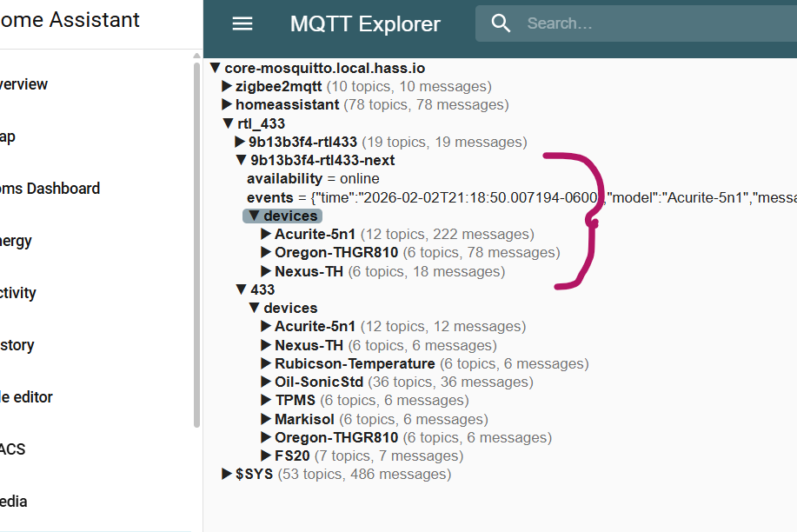Expand the homeassistant topic arrow
Viewport: 797px width, 532px height.
pos(227,104)
